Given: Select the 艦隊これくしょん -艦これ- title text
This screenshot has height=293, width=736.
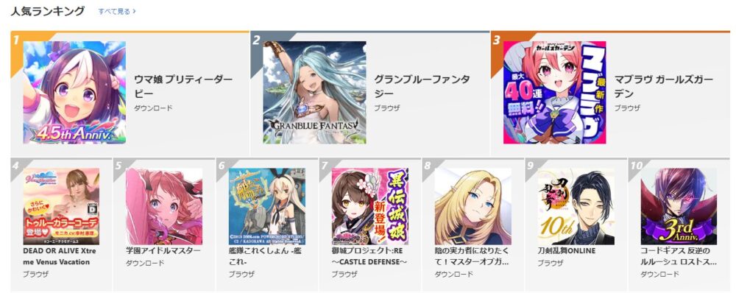Looking at the screenshot, I should click(265, 256).
